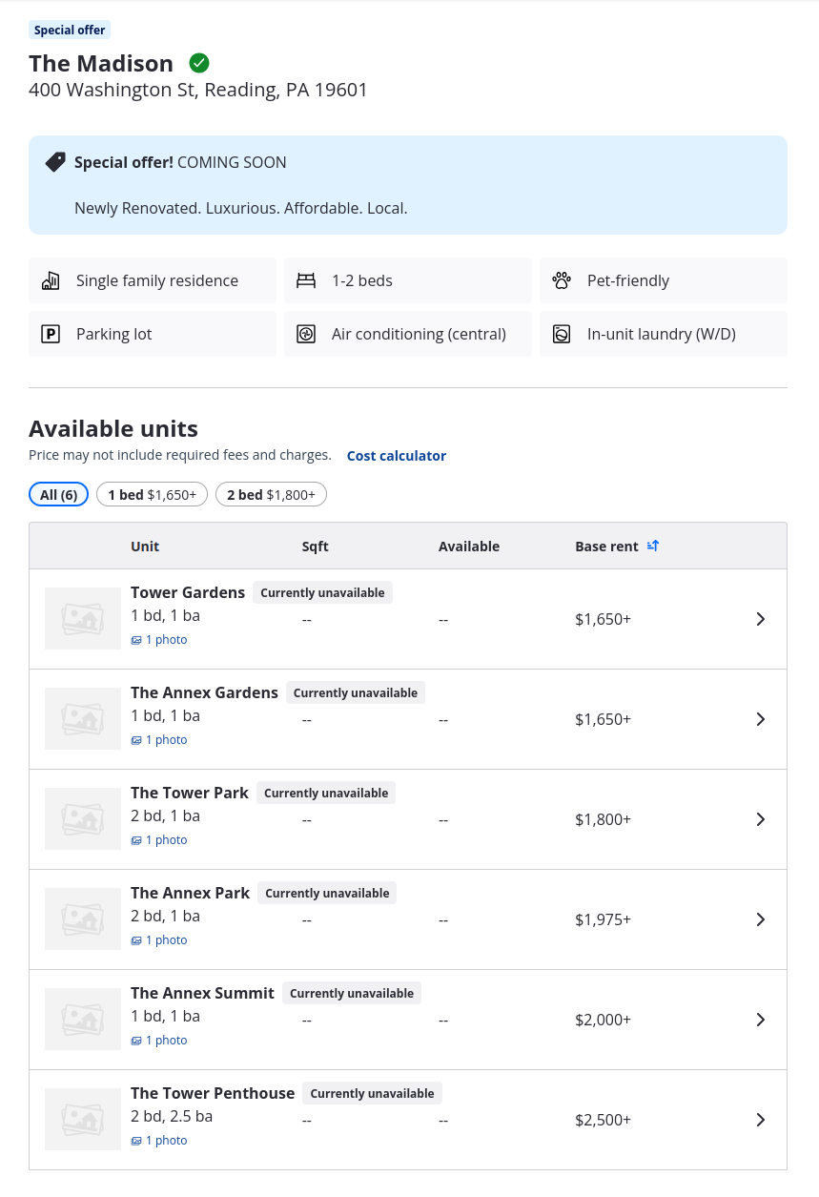819x1197 pixels.
Task: Click the special offer price tag icon
Action: tap(56, 162)
